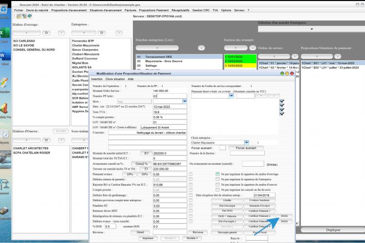Click the Tri MO button
365x243 pixels.
pos(61,131)
